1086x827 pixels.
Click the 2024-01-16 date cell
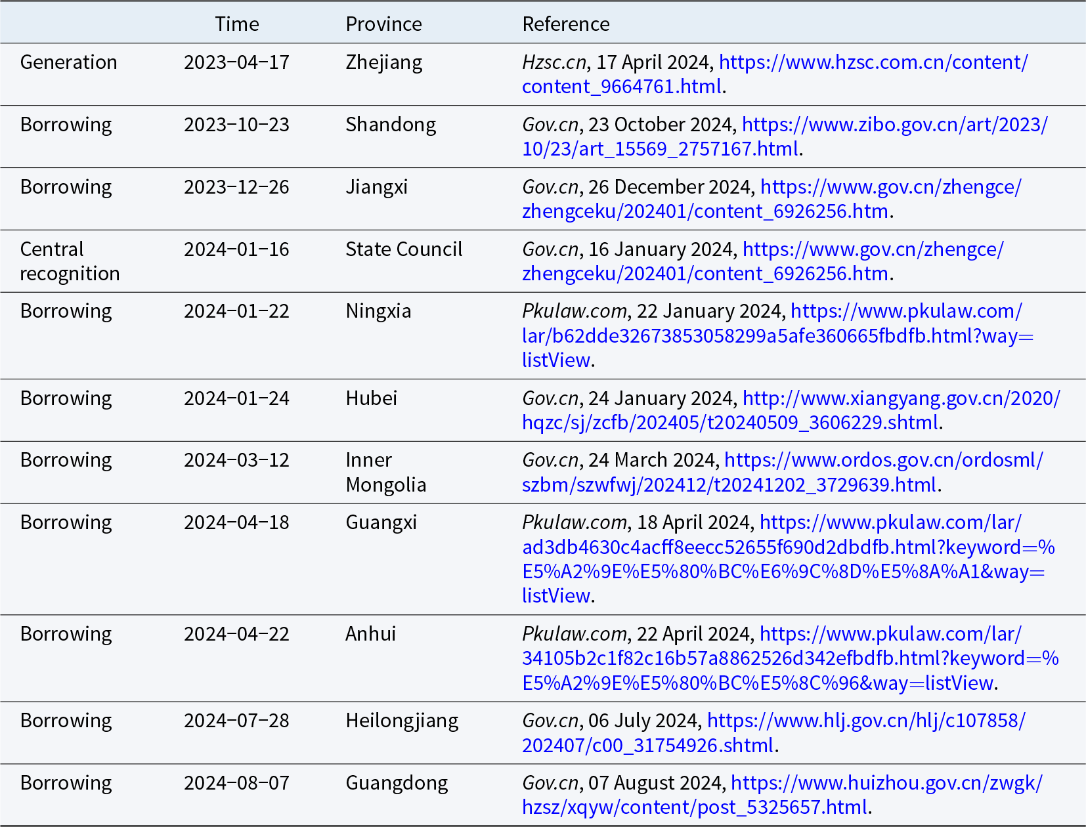236,249
